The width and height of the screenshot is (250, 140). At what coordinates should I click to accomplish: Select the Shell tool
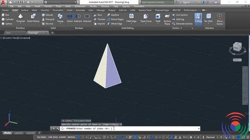pos(158,18)
